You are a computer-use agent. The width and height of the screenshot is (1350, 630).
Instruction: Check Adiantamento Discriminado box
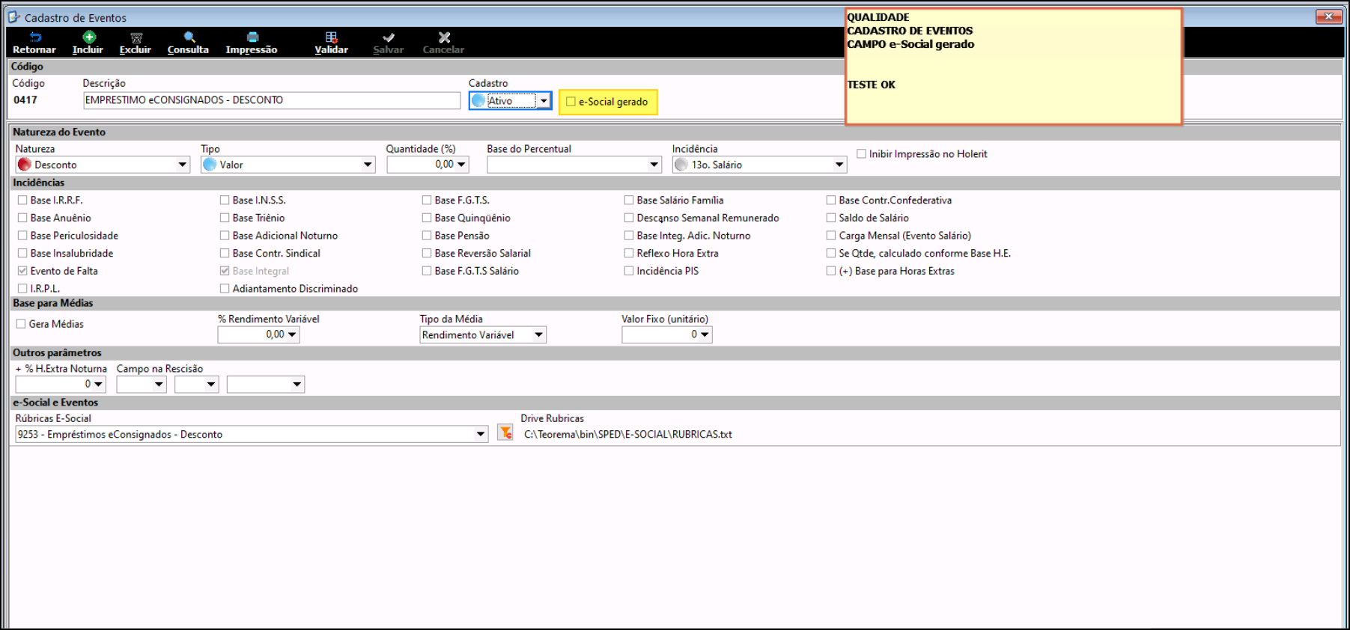pos(225,288)
